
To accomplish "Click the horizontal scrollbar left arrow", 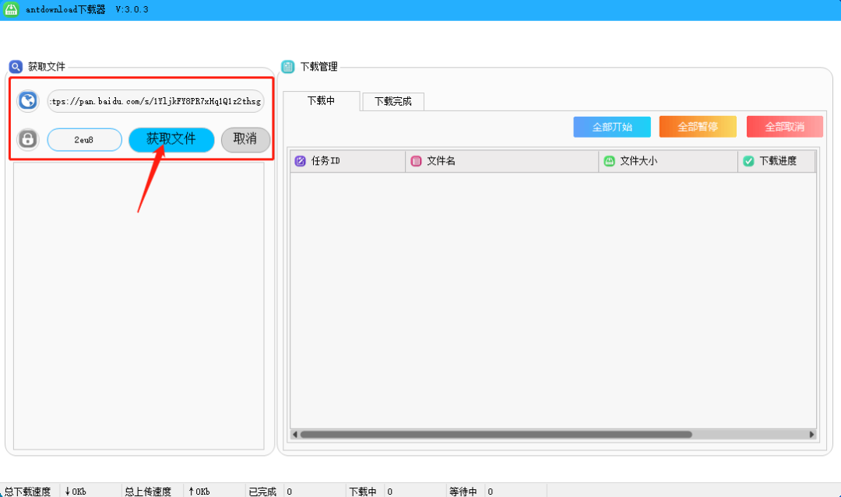I will (295, 435).
